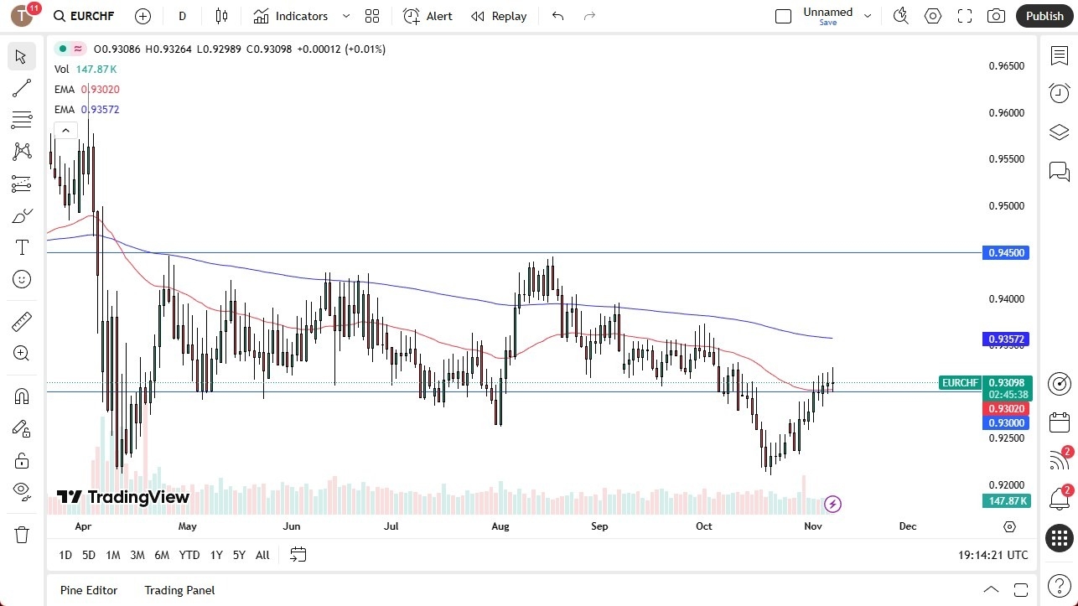The height and width of the screenshot is (606, 1078).
Task: Open the Object Tree panel in right sidebar
Action: 1059,132
